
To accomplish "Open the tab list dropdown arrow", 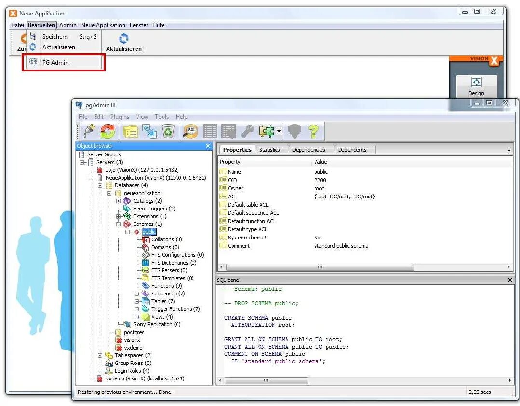I will 509,151.
